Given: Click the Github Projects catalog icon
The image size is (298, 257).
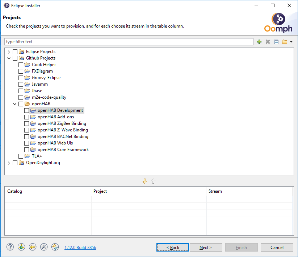Looking at the screenshot, I should 21,58.
